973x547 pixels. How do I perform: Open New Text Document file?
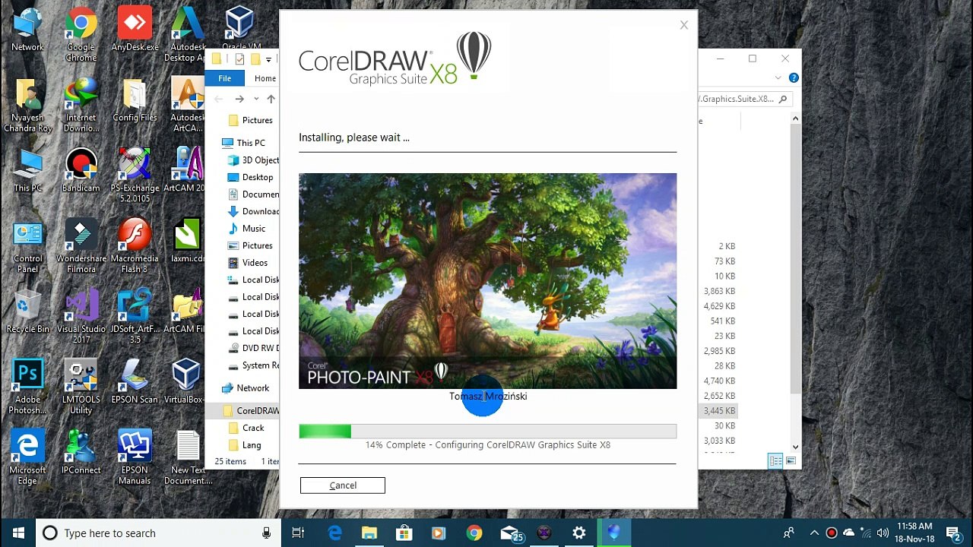click(x=187, y=457)
